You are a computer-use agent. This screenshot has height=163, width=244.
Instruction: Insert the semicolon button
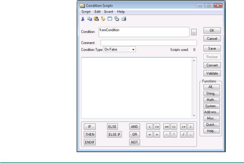point(190,135)
